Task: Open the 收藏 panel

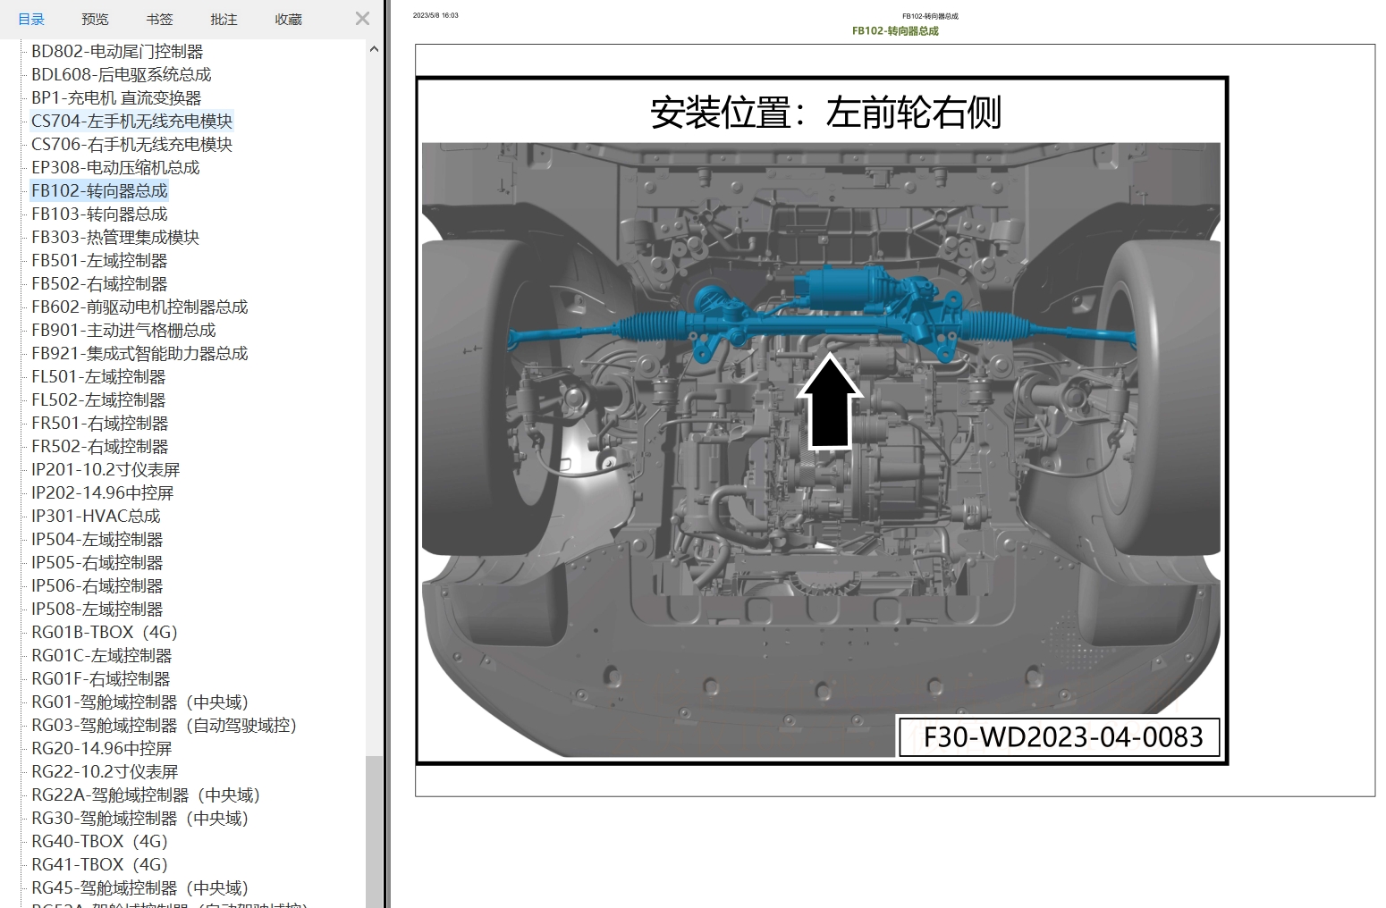Action: coord(287,18)
